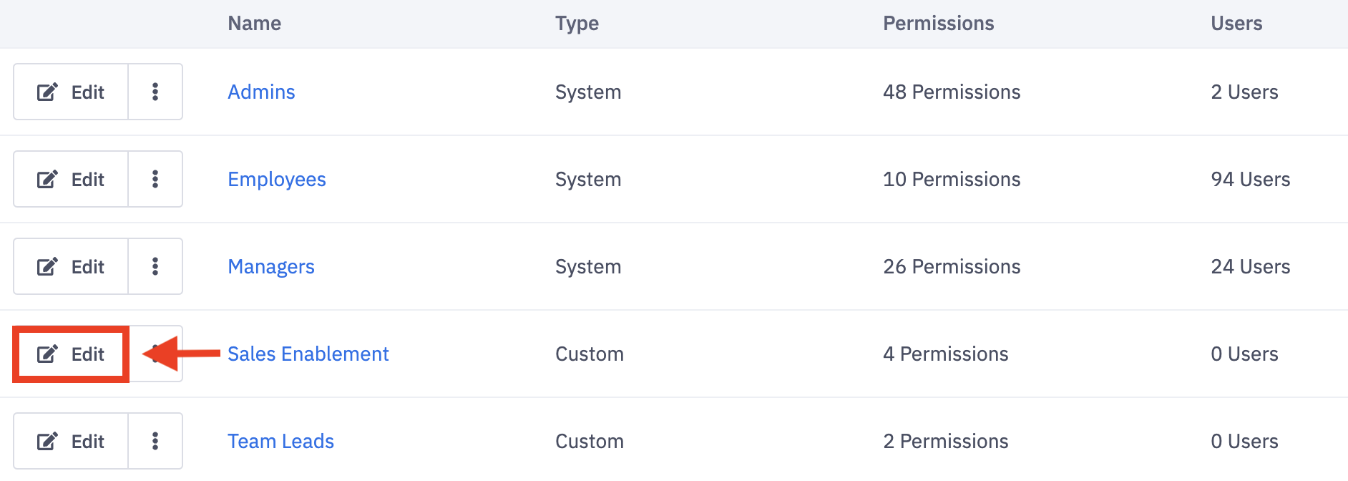The height and width of the screenshot is (481, 1348).
Task: Open the three-dot menu for Managers
Action: point(155,266)
